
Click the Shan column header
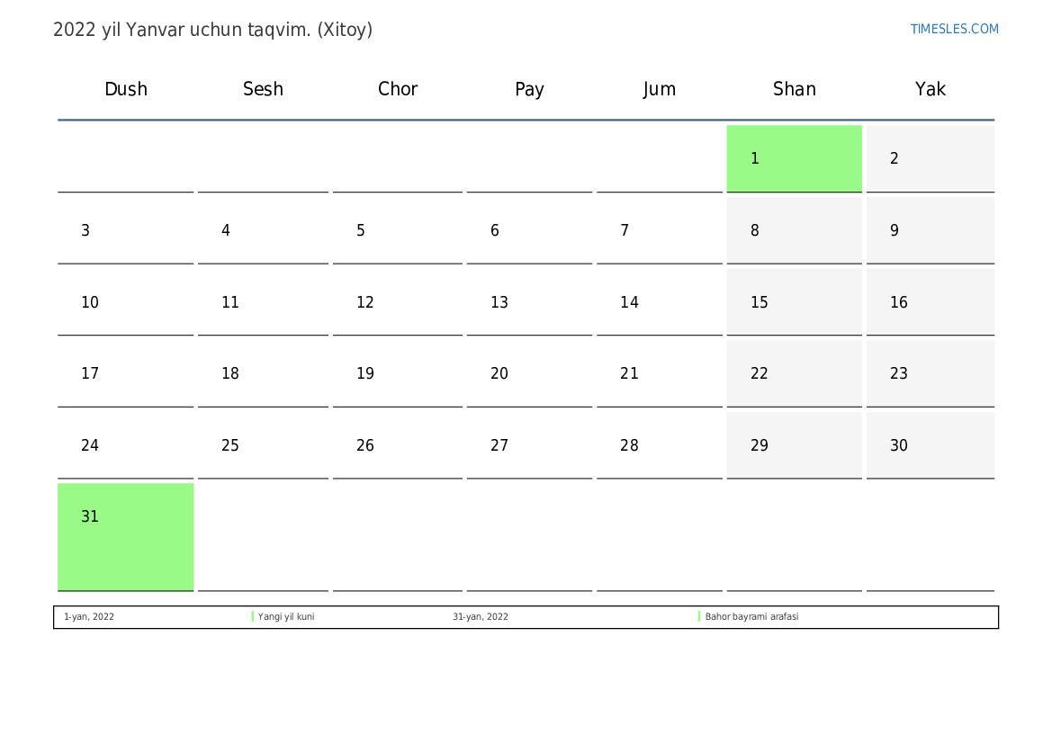(x=794, y=89)
